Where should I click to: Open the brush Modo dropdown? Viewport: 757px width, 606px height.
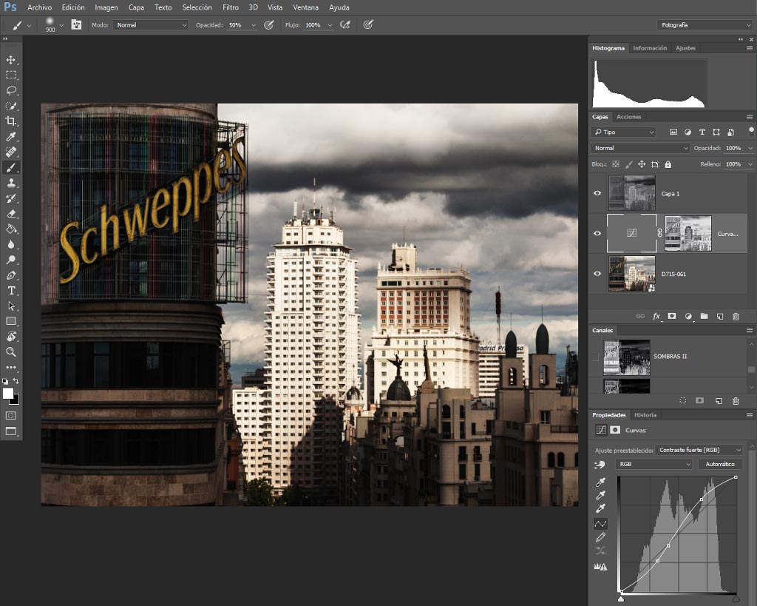tap(151, 25)
